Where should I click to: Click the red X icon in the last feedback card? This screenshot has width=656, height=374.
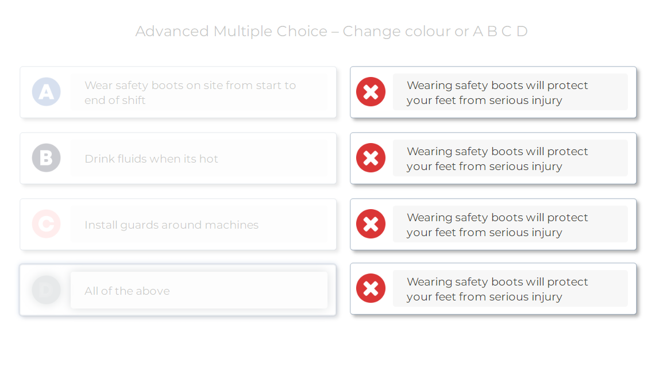[x=371, y=288]
